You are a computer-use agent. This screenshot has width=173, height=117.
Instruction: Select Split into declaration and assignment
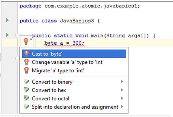(74, 107)
